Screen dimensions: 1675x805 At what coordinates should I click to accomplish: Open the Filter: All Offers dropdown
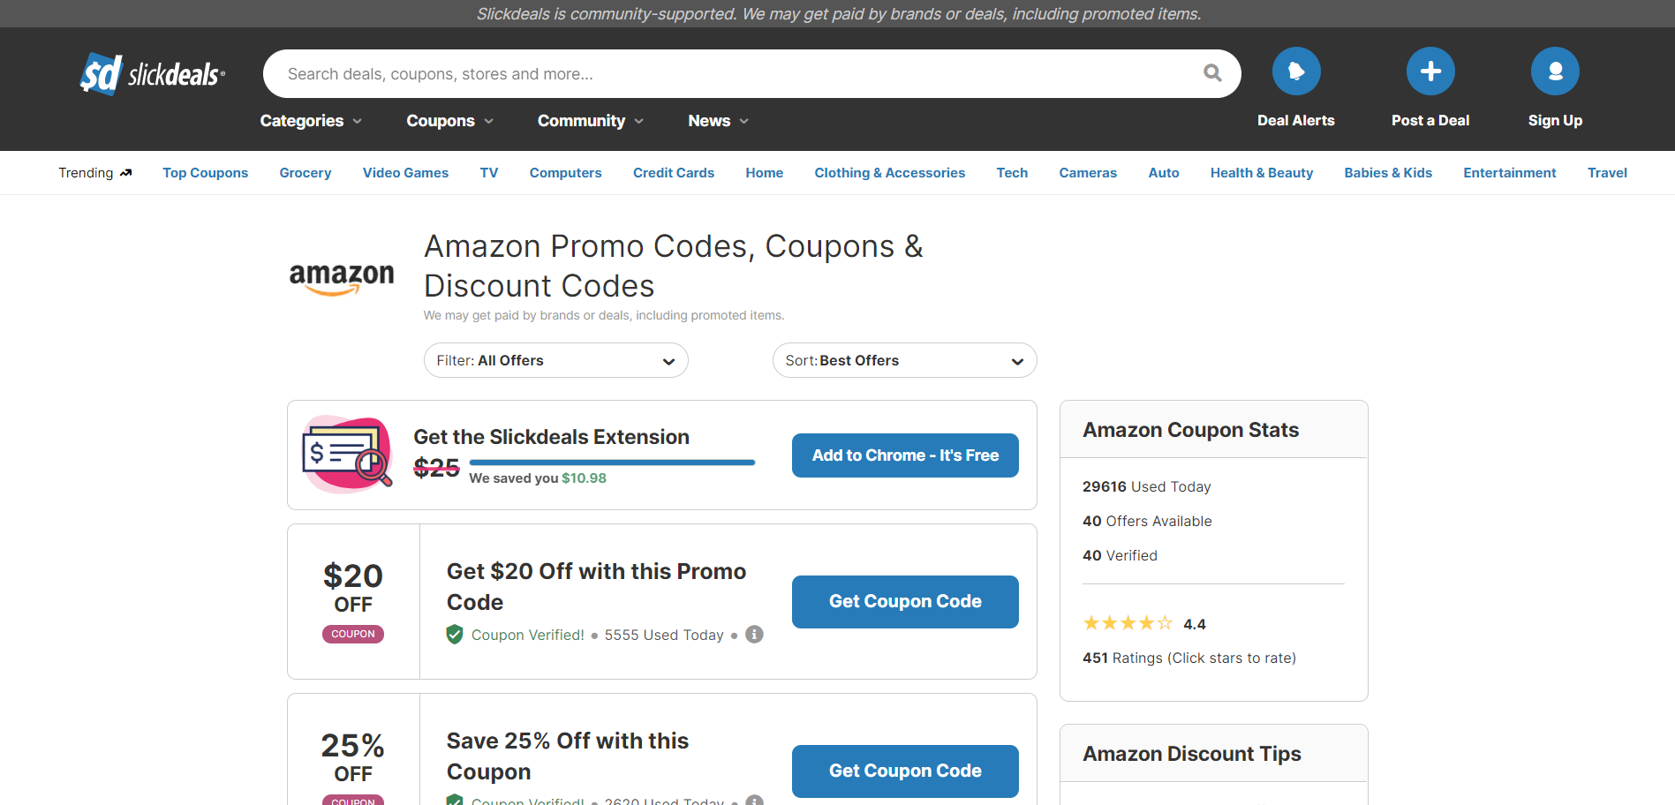tap(555, 360)
